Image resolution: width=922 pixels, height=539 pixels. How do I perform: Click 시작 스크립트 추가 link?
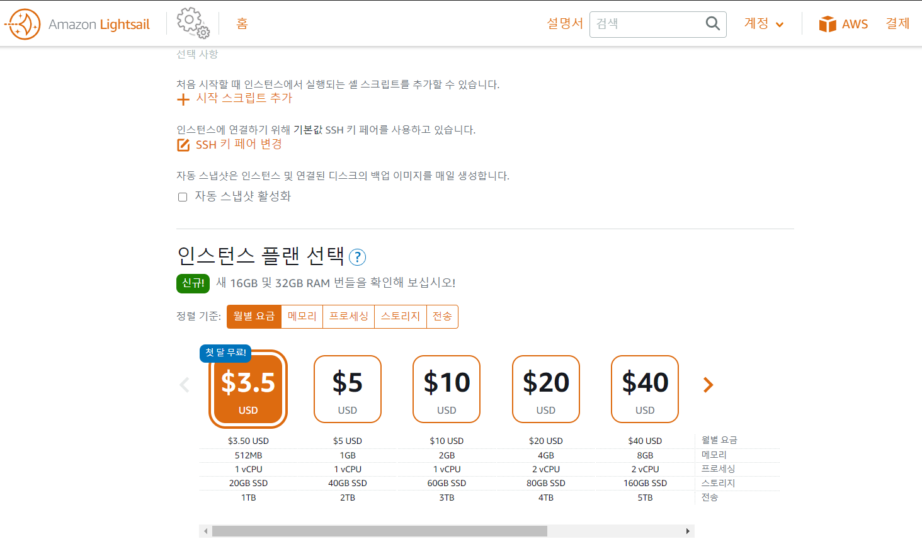pyautogui.click(x=244, y=98)
